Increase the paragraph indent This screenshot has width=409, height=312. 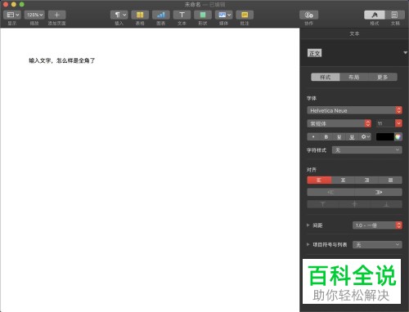(x=379, y=192)
